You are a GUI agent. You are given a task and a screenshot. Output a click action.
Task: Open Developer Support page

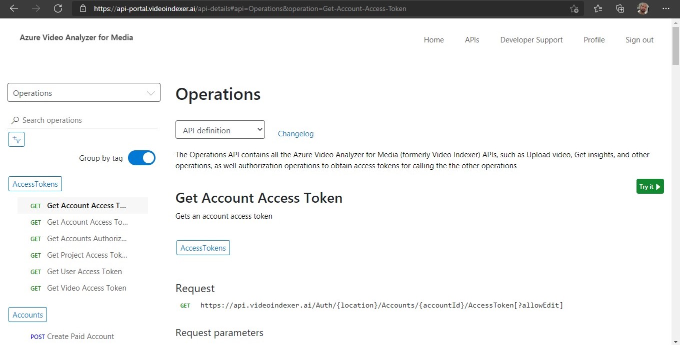(x=531, y=40)
